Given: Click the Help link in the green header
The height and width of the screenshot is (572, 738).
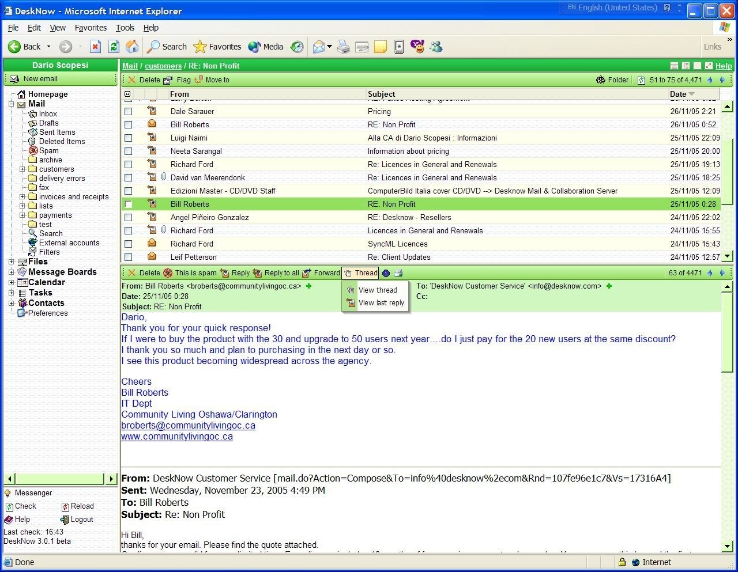Looking at the screenshot, I should [x=723, y=66].
